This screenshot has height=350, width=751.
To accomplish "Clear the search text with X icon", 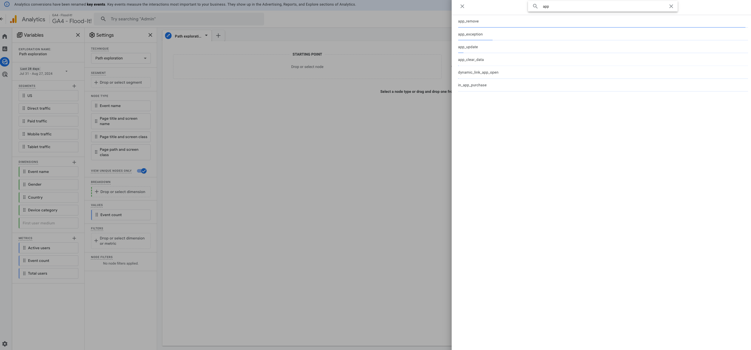I will click(x=671, y=6).
